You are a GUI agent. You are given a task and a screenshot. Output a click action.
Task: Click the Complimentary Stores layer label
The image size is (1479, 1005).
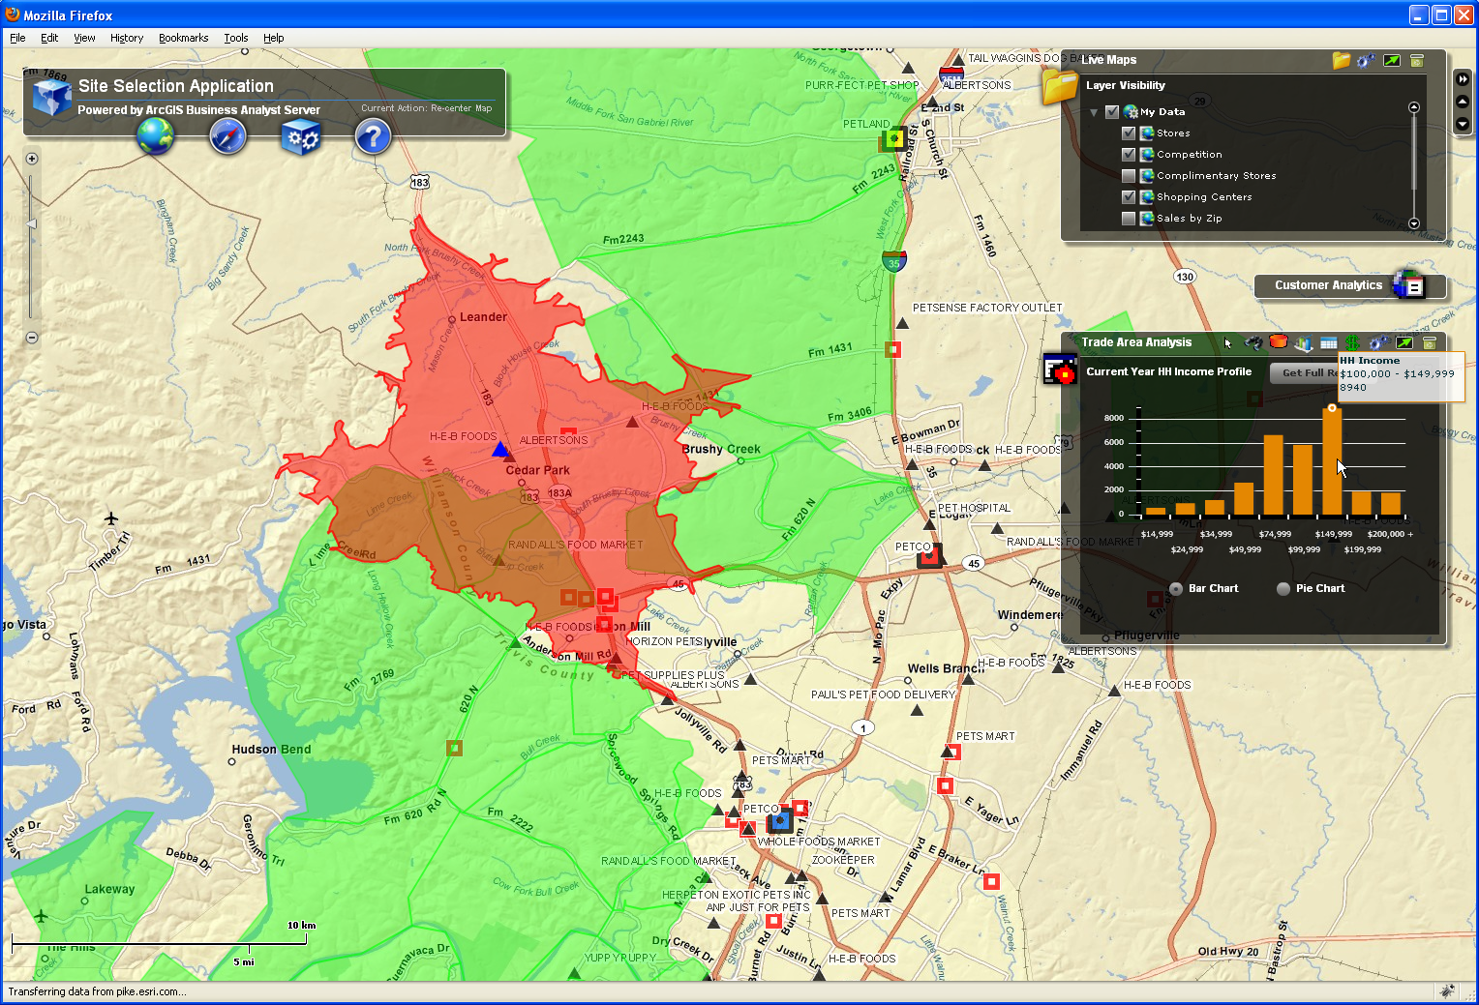[1217, 176]
